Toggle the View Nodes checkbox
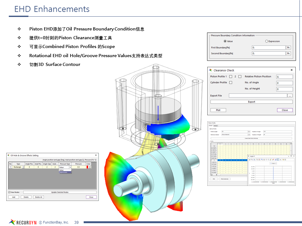 point(9,192)
